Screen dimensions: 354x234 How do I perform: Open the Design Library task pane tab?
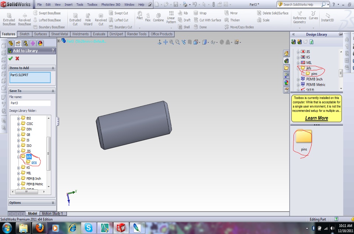click(286, 61)
